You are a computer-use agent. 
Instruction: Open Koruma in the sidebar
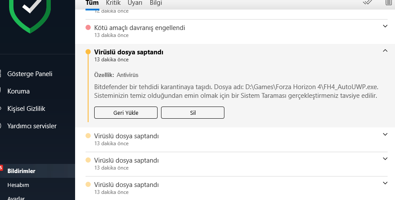18,91
